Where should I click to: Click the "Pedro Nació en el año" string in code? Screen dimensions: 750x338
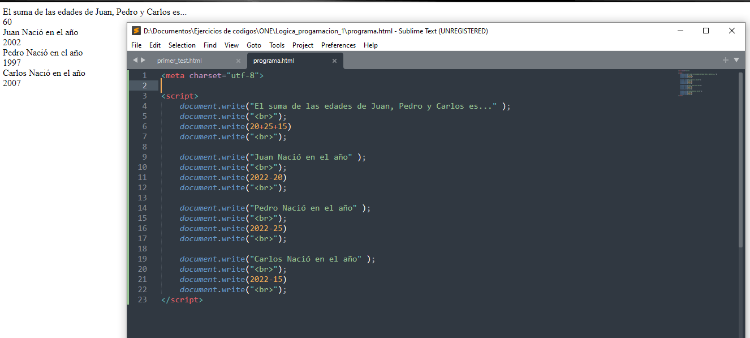click(304, 208)
